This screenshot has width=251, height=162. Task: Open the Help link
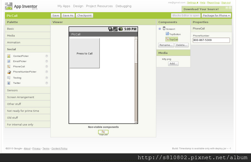pyautogui.click(x=202, y=3)
